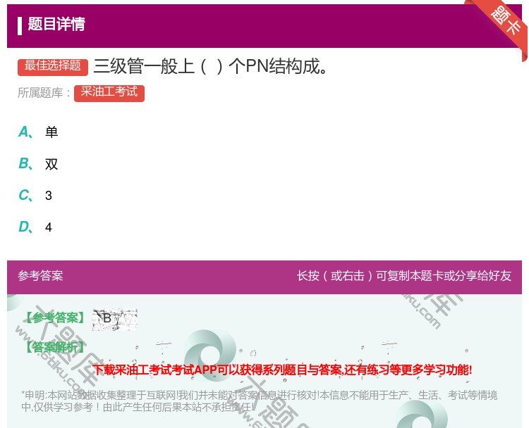Click the 【答案解析】 label
529x428 pixels.
[x=55, y=347]
